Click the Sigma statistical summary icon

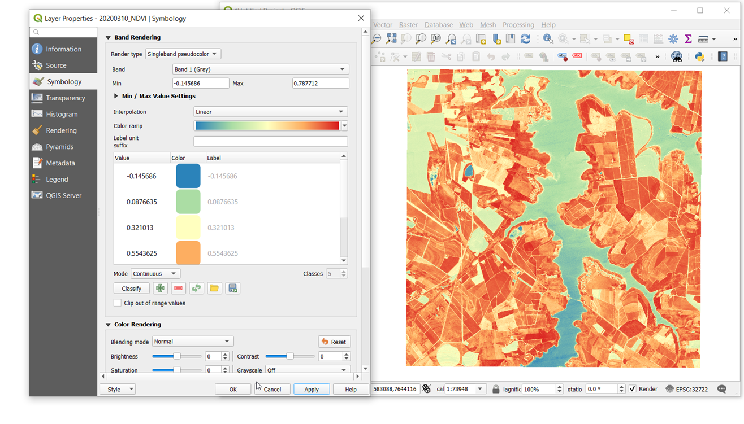pyautogui.click(x=688, y=39)
